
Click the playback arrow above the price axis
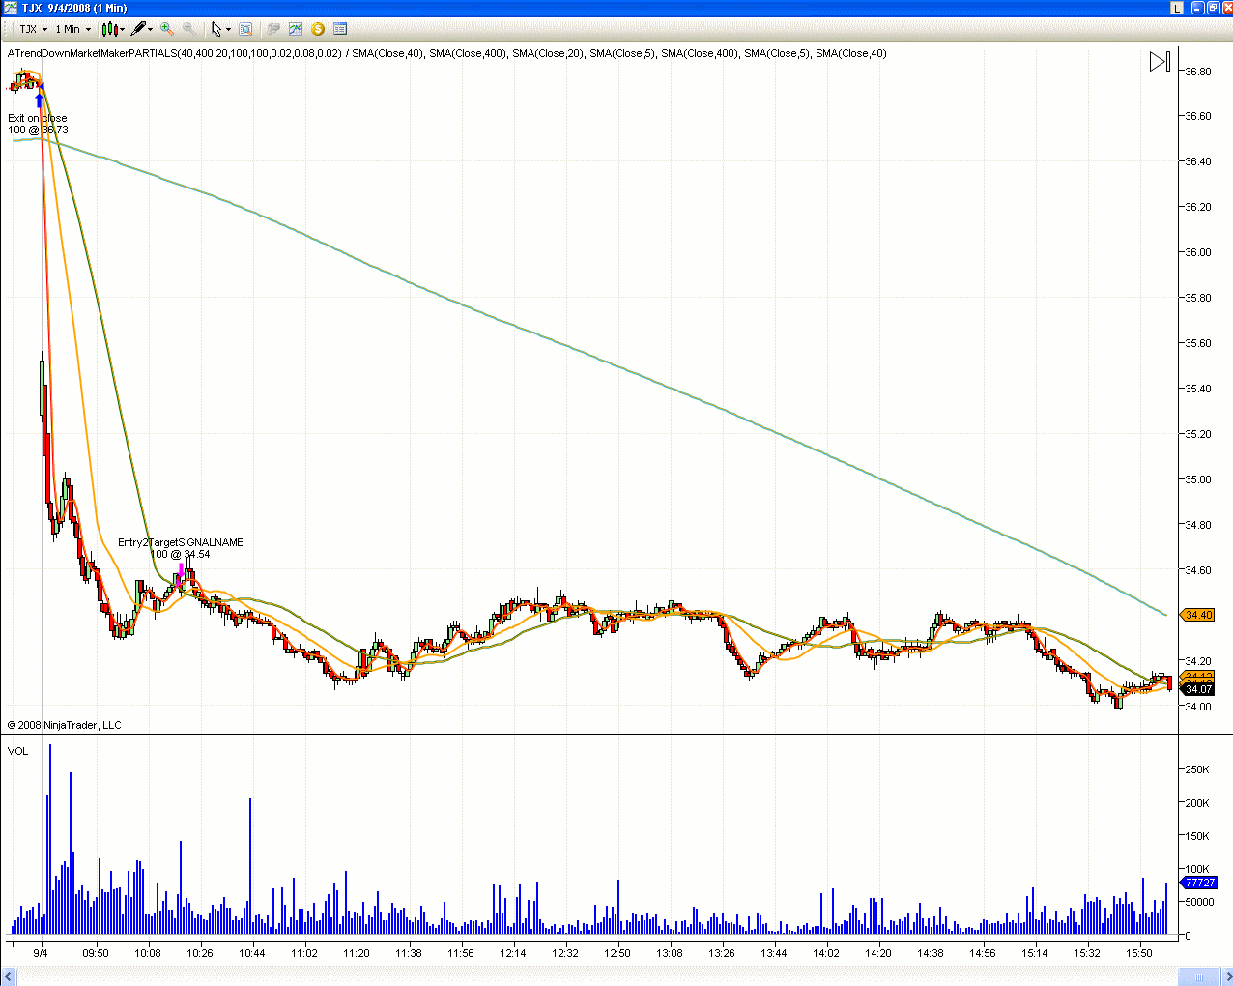(x=1159, y=62)
